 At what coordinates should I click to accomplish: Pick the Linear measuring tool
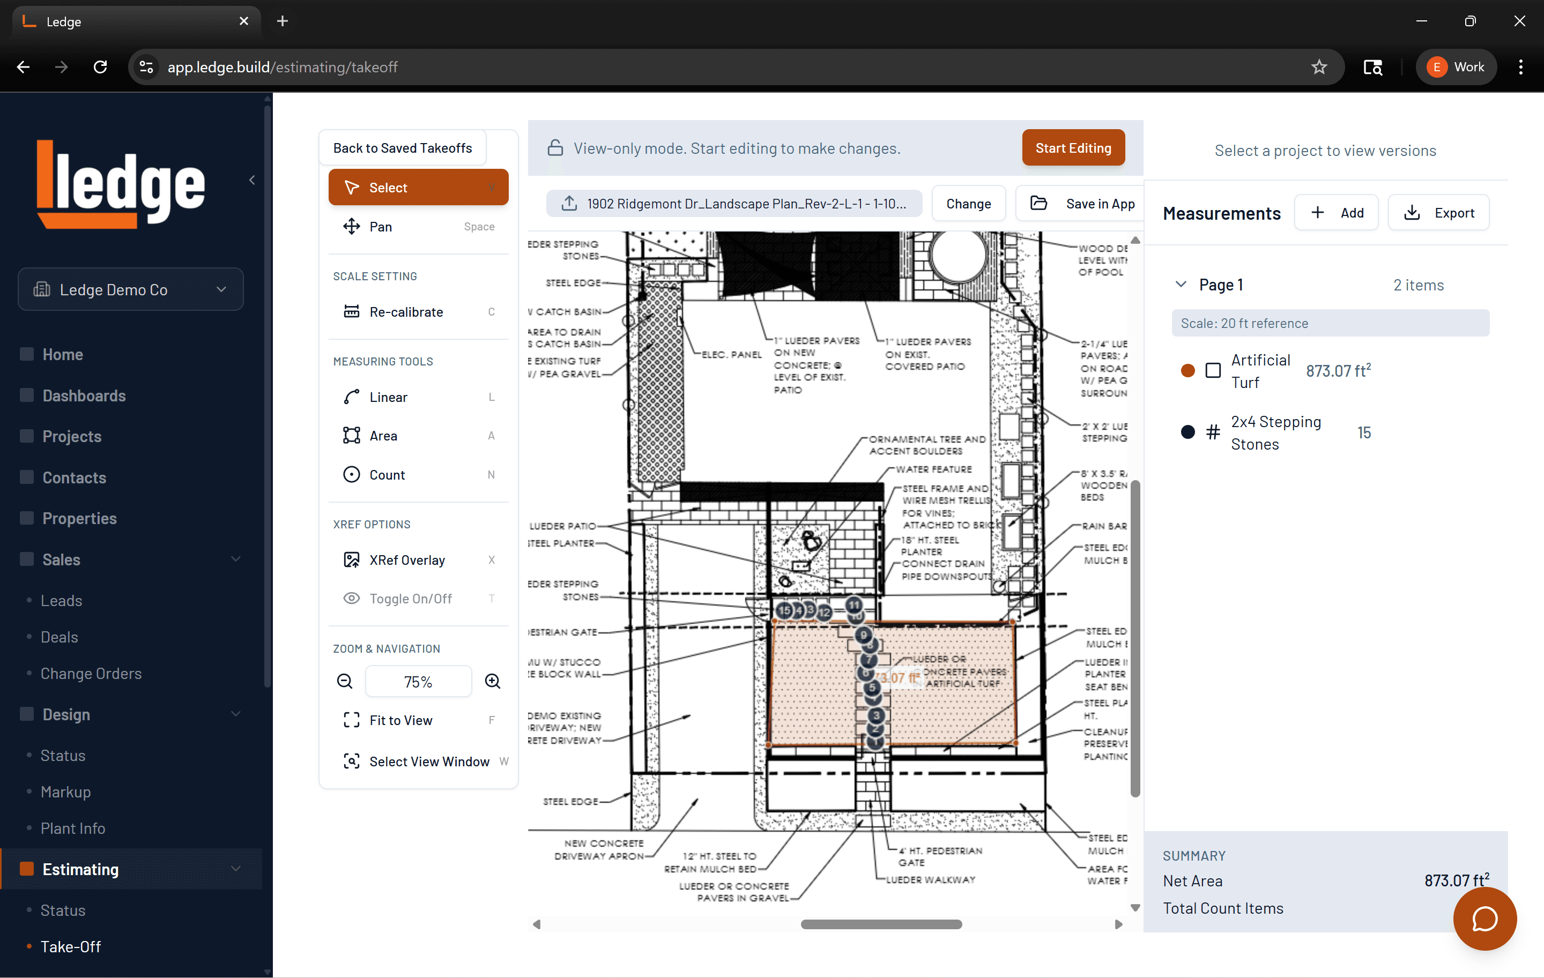(x=418, y=397)
